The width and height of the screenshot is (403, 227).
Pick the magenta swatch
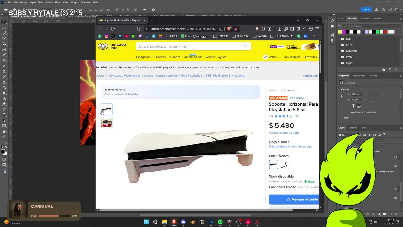click(x=344, y=32)
